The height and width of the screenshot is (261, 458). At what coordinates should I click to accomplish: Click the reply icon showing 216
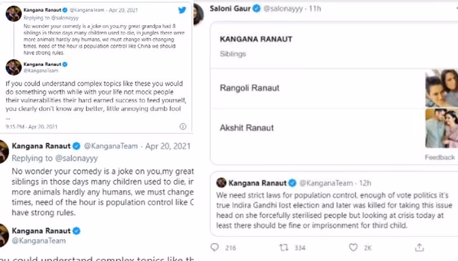(x=215, y=247)
